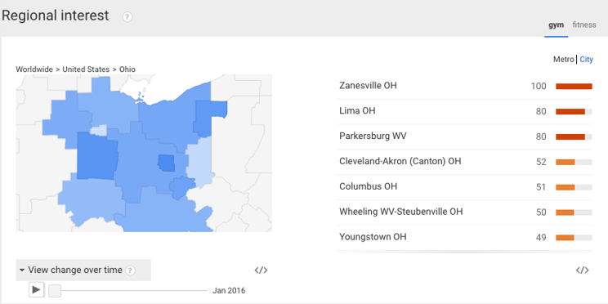Click the Zanesville red interest bar
The image size is (608, 304).
pos(574,87)
